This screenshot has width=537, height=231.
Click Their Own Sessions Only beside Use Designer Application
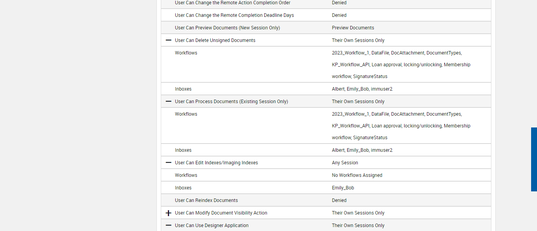[x=358, y=226]
